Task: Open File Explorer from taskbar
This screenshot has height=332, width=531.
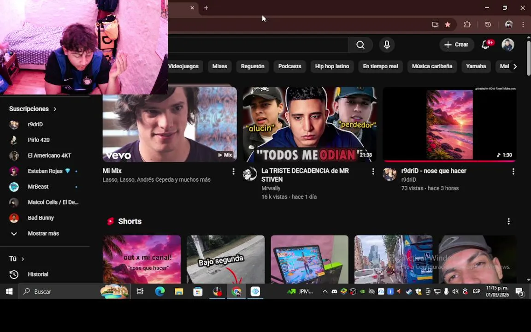Action: pyautogui.click(x=179, y=291)
